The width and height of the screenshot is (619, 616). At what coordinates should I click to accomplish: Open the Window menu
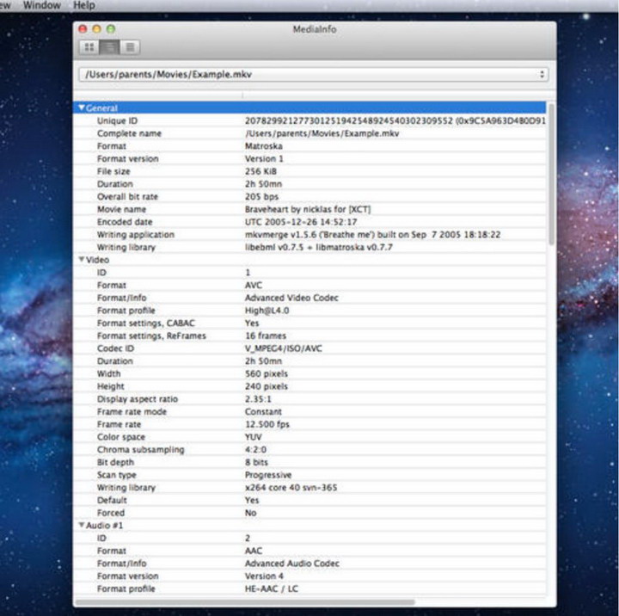pos(41,5)
